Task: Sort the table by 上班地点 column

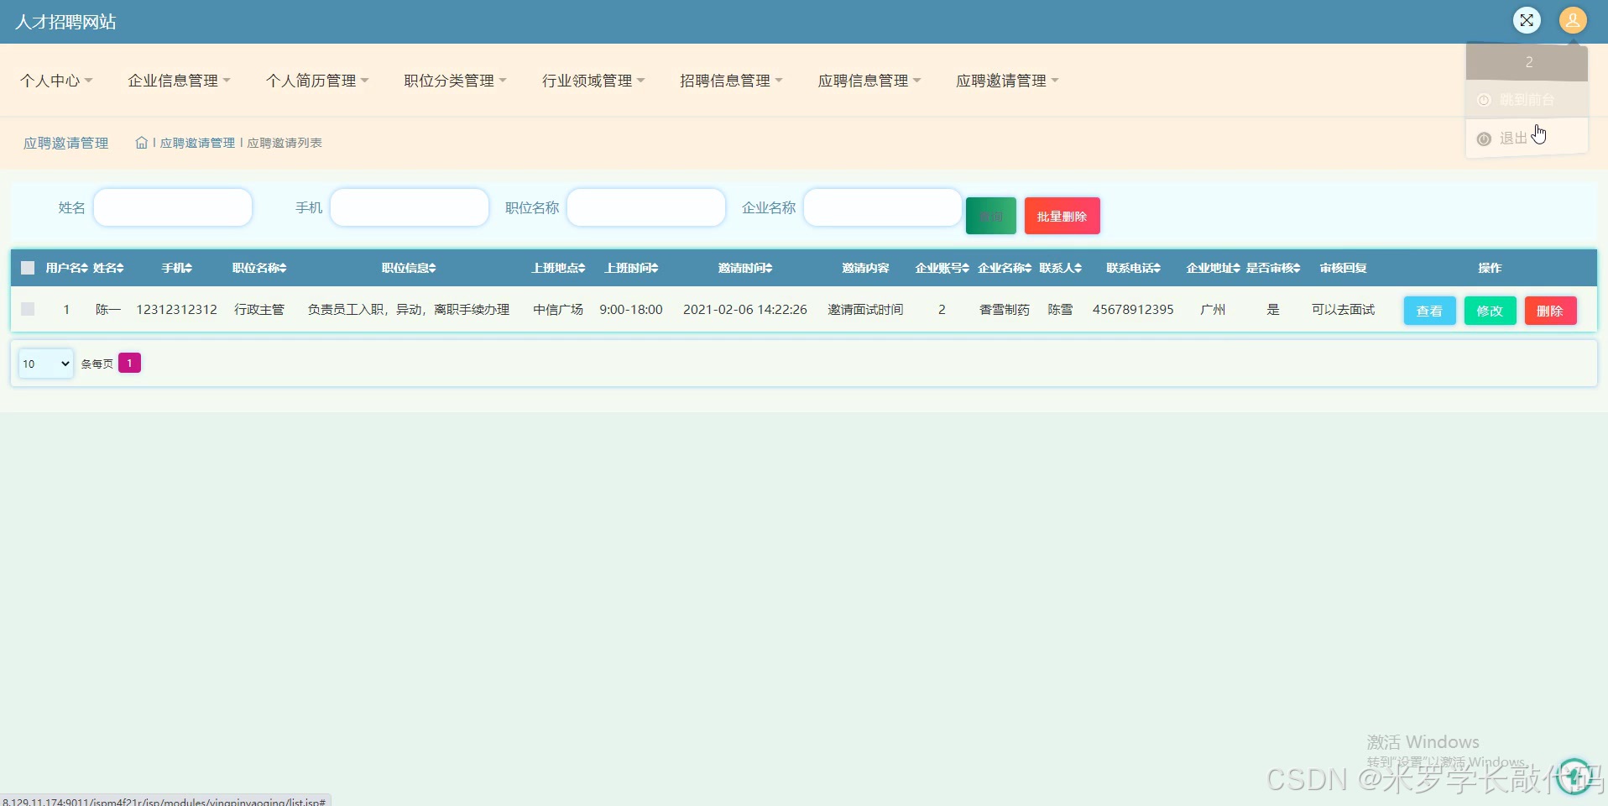Action: click(558, 268)
